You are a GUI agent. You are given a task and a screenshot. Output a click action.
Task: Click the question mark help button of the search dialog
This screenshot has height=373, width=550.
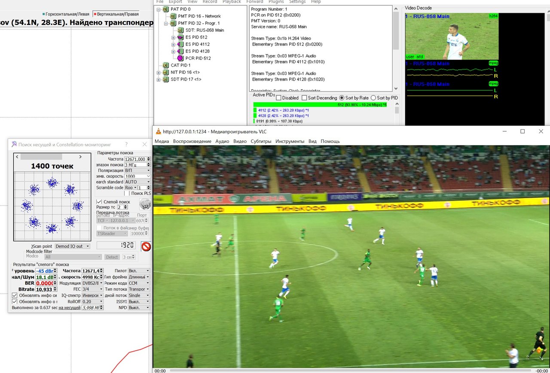click(x=126, y=145)
